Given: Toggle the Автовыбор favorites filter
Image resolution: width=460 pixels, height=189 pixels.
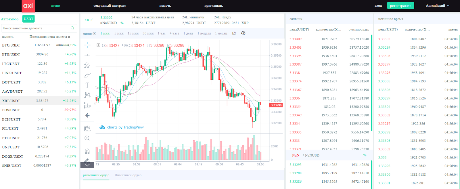Looking at the screenshot, I should (10, 19).
